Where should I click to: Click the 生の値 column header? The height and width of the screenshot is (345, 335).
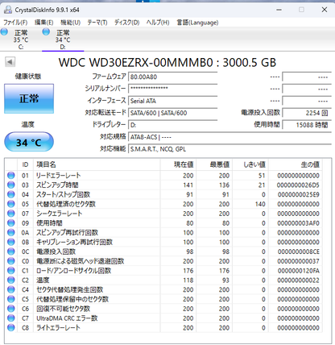(x=296, y=164)
